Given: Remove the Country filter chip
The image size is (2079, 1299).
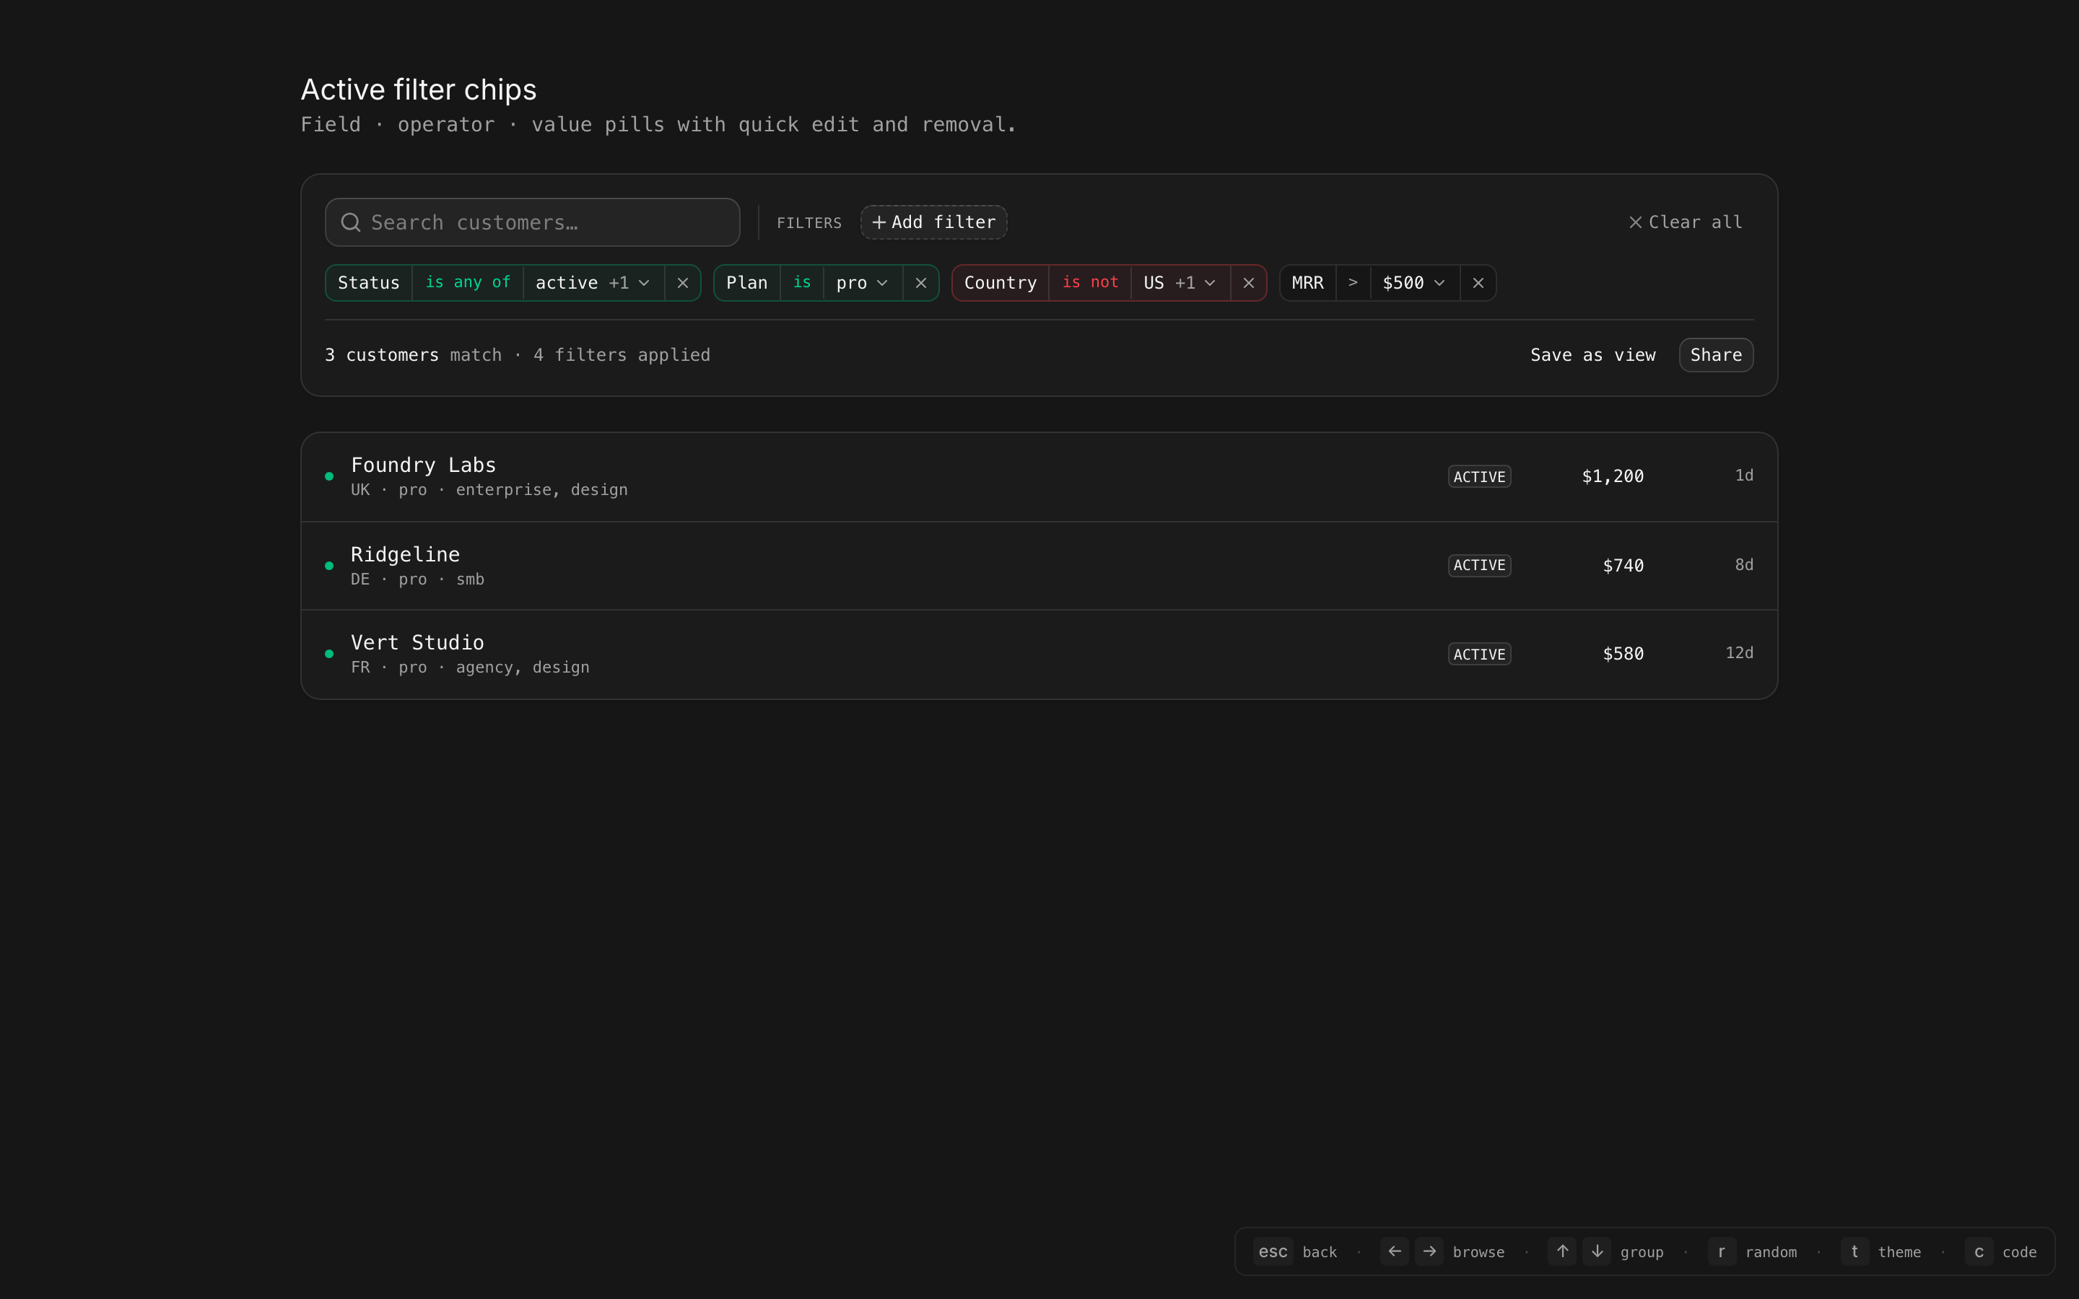Looking at the screenshot, I should point(1248,283).
